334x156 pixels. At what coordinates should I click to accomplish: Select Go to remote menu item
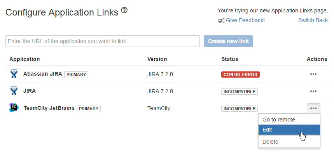pos(279,120)
